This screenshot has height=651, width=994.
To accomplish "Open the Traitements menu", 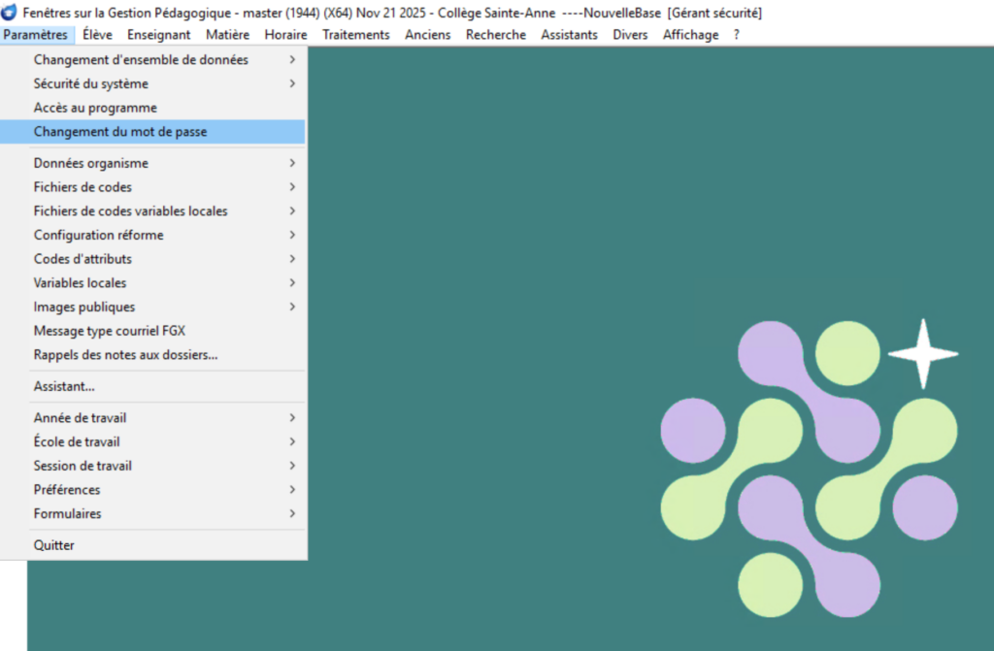I will (355, 35).
